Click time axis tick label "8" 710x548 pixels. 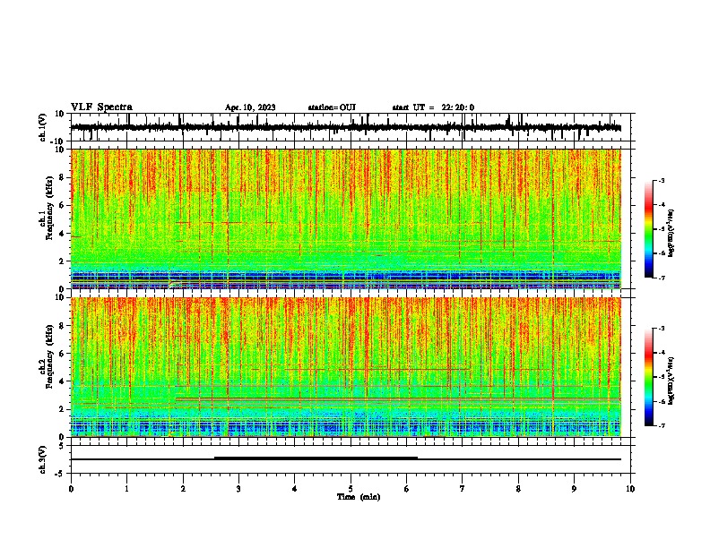click(x=518, y=489)
